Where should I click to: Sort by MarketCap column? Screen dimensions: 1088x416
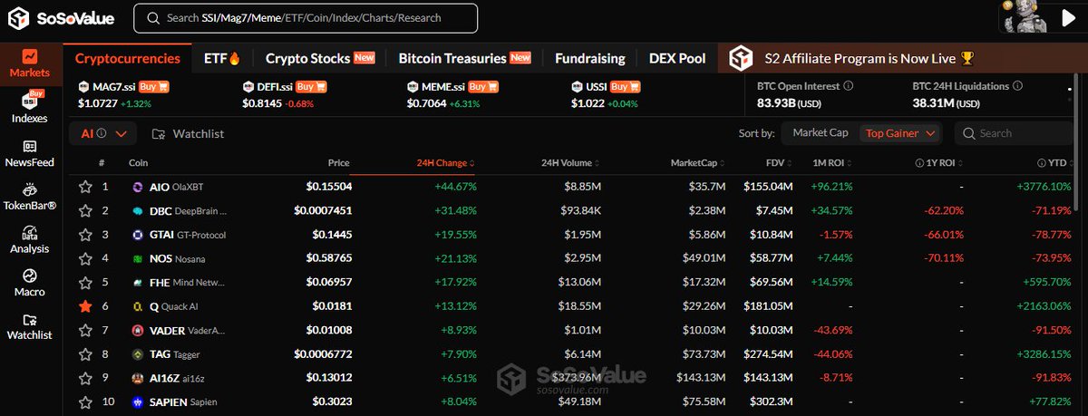[x=698, y=163]
